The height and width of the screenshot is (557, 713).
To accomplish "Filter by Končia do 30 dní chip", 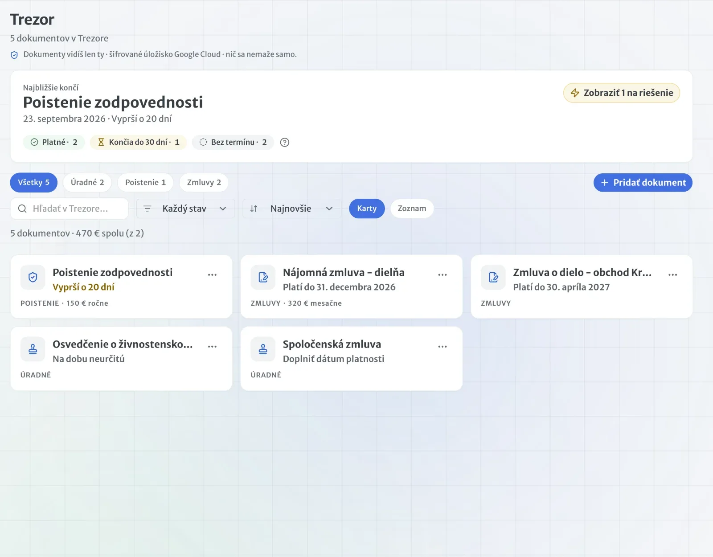I will (x=139, y=142).
